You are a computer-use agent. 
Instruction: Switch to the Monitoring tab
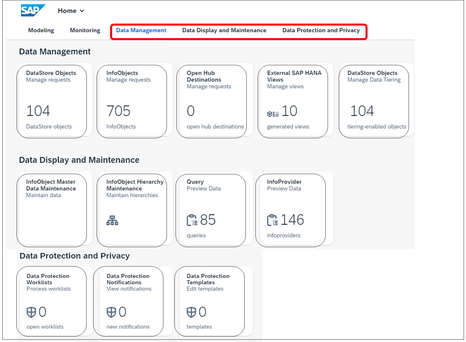click(85, 30)
